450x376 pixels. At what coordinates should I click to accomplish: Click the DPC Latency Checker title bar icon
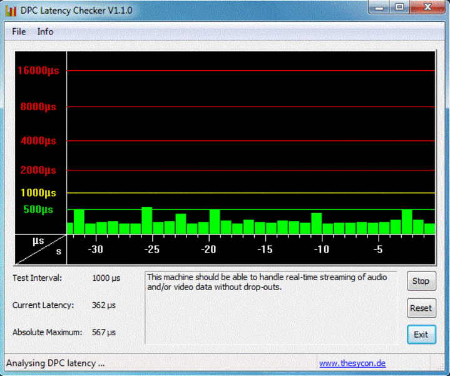pyautogui.click(x=11, y=11)
